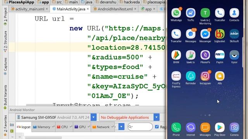Close the MainActivity.java tab
Screen dimensions: 248x139
(x=88, y=9)
